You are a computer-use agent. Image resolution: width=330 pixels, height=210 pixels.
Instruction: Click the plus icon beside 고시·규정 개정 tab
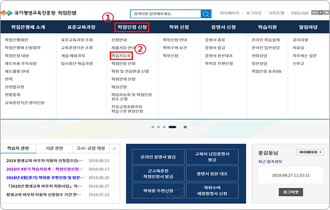pyautogui.click(x=114, y=149)
